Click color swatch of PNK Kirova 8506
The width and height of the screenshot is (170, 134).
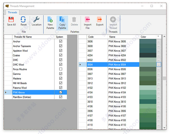point(148,69)
